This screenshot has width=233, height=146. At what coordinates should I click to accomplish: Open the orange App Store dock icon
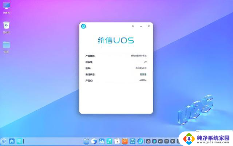pyautogui.click(x=125, y=141)
